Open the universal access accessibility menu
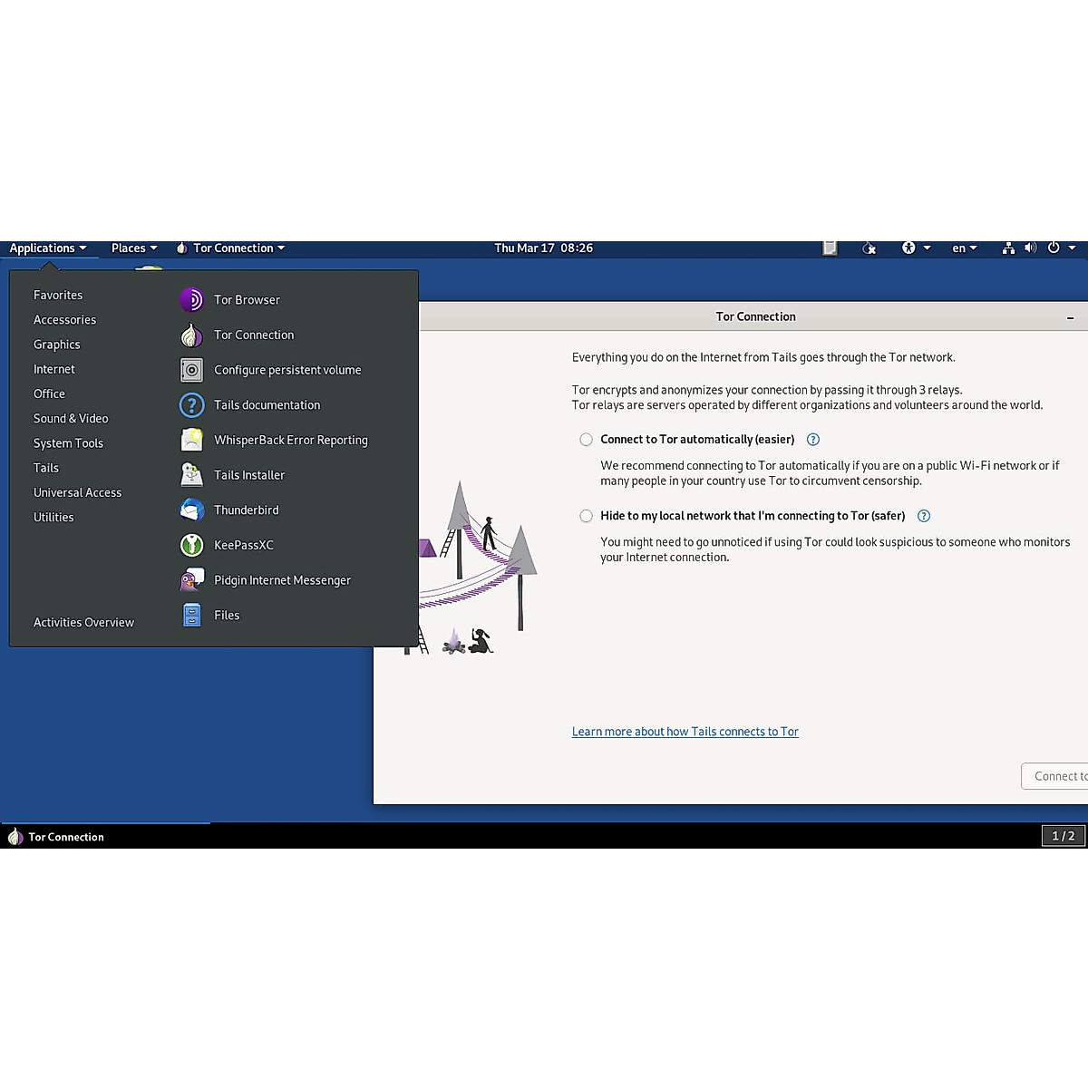Viewport: 1088px width, 1088px height. pyautogui.click(x=915, y=248)
